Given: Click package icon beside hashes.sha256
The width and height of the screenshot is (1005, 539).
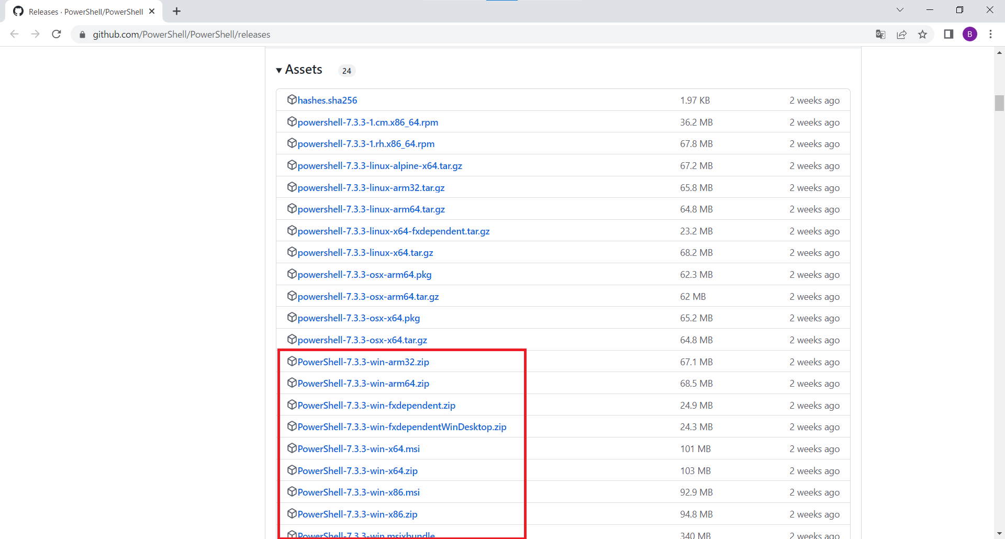Looking at the screenshot, I should 292,99.
